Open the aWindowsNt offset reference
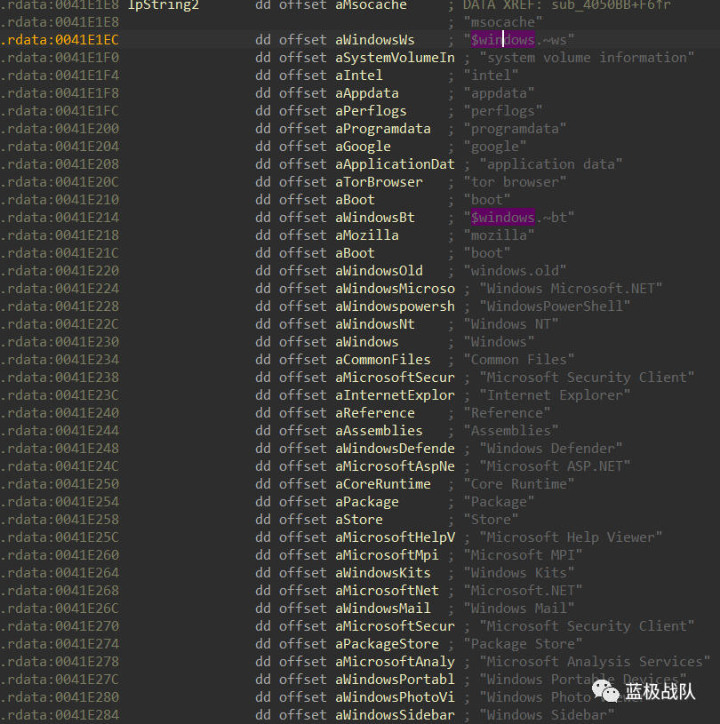Viewport: 720px width, 724px height. (375, 324)
